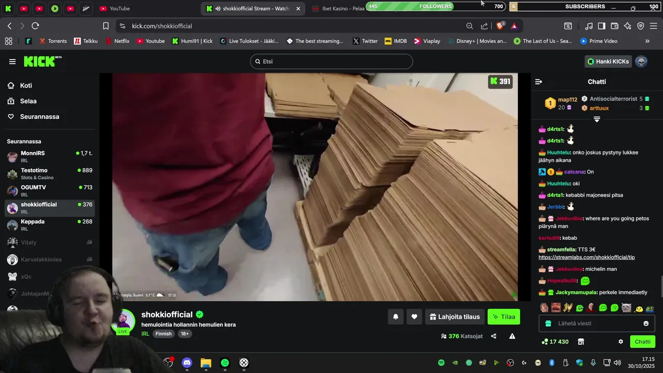Expand the chat leaderboard with the down arrow
This screenshot has height=373, width=663.
coord(597,119)
